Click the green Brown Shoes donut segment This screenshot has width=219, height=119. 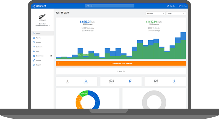coord(84,94)
